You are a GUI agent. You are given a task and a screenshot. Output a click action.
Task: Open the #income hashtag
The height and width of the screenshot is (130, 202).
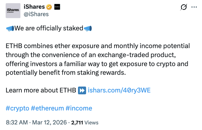(x=79, y=108)
